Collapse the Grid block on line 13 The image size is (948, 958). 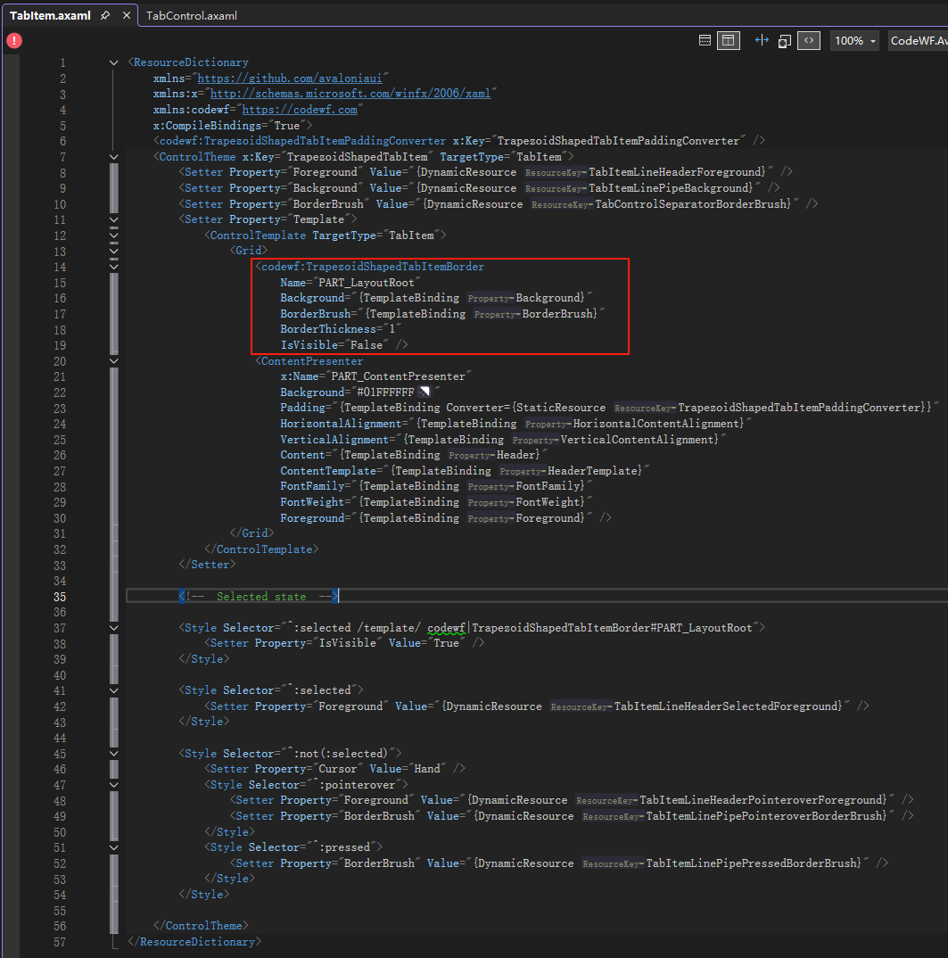(x=113, y=251)
